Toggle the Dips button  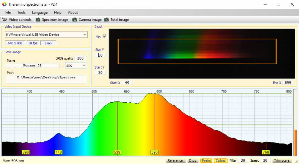pos(193,161)
